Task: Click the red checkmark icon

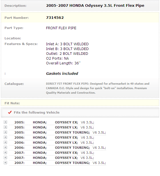Action: point(10,112)
